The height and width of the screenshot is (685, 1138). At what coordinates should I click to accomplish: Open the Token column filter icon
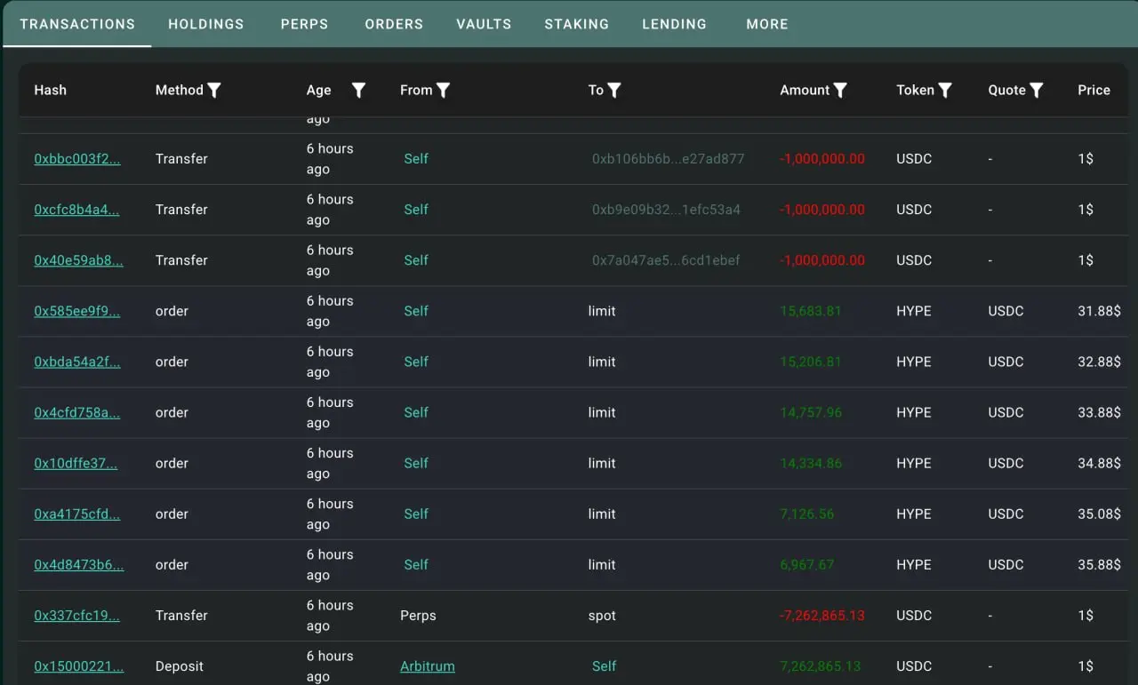[x=945, y=90]
